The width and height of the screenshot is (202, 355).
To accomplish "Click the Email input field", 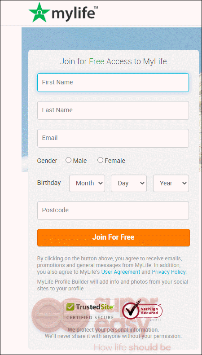I will pos(113,138).
